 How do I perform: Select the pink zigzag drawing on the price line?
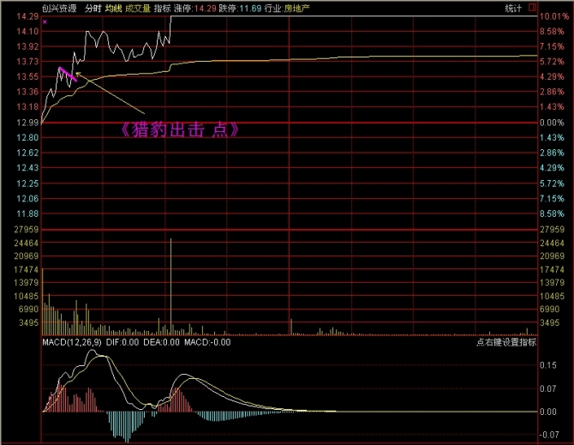click(x=67, y=75)
